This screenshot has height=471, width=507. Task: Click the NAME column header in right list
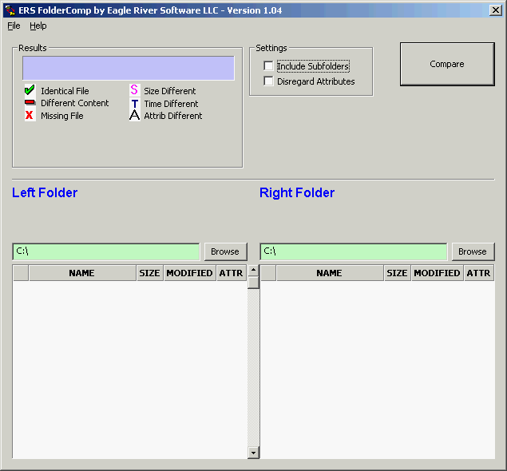click(330, 273)
